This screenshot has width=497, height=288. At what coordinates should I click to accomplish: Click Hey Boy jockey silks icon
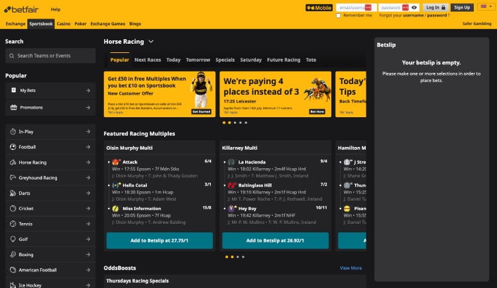pyautogui.click(x=232, y=209)
